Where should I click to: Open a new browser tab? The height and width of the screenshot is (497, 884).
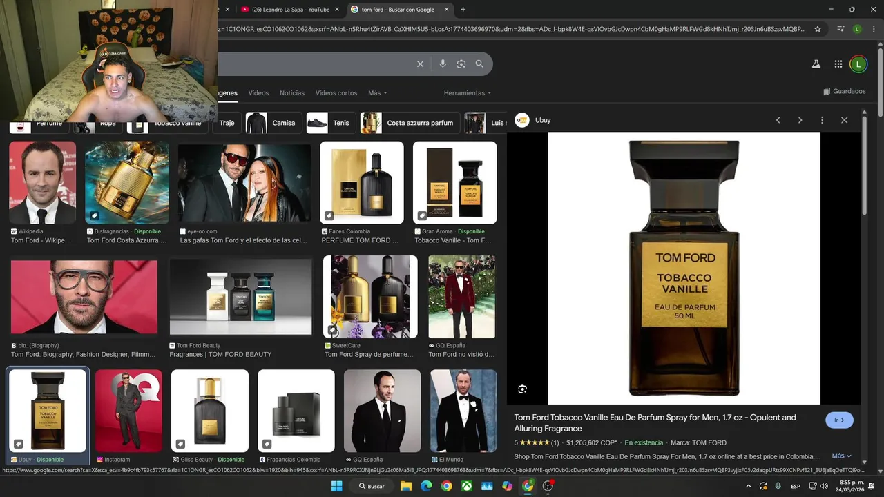(463, 10)
